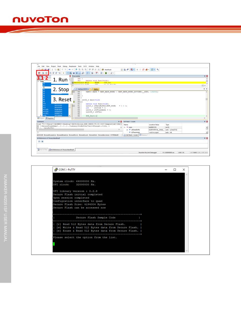The height and width of the screenshot is (312, 241).
Task: Click the Run debug toolbar icon
Action: 43,73
